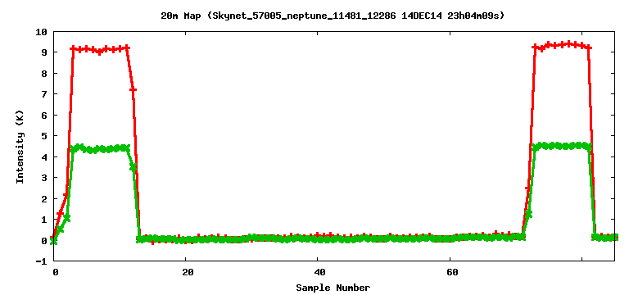629x295 pixels.
Task: Click the x-axis tick label 0
Action: (x=56, y=273)
